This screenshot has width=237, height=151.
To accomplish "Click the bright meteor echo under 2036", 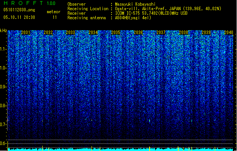I will 150,121.
